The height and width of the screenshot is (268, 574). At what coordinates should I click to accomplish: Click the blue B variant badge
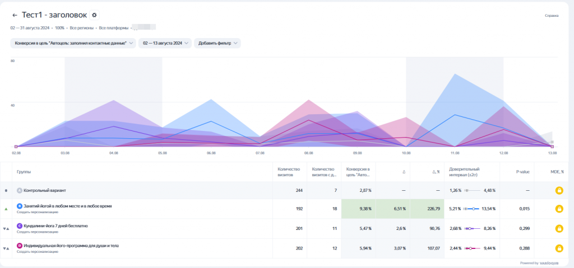coord(20,206)
